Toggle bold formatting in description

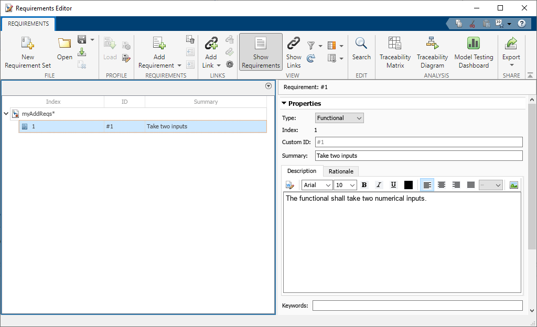[x=364, y=185]
